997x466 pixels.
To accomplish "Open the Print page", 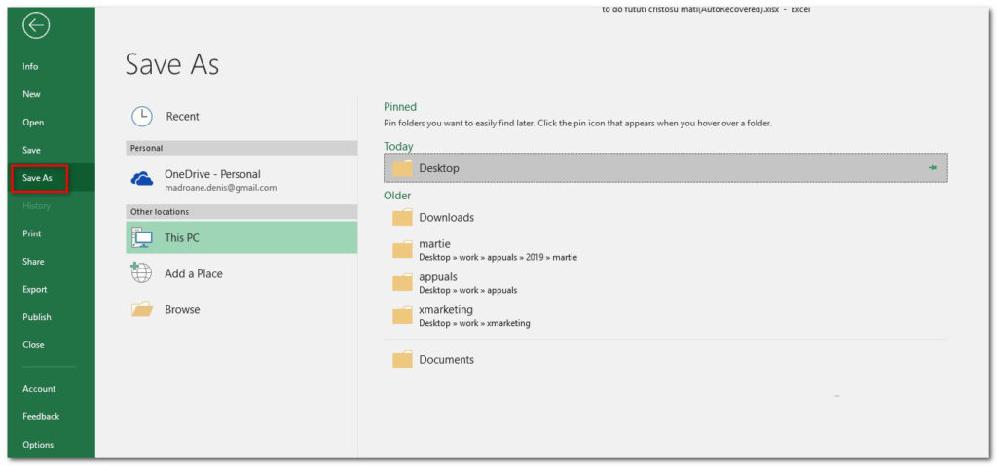I will click(32, 233).
